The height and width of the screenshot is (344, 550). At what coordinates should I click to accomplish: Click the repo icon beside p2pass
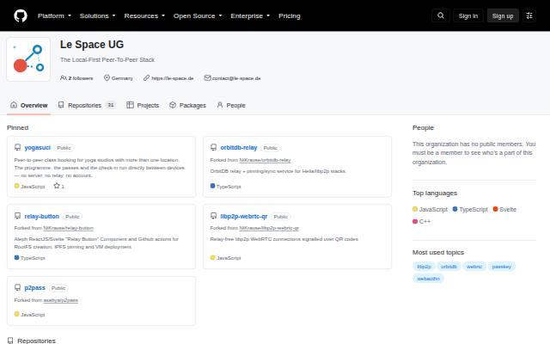pos(17,287)
